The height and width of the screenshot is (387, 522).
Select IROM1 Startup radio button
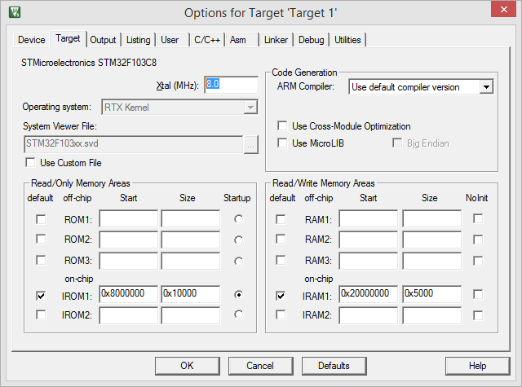point(238,295)
